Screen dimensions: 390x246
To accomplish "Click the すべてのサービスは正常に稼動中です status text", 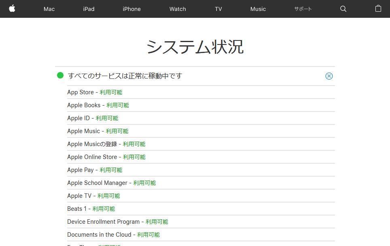I will 125,76.
